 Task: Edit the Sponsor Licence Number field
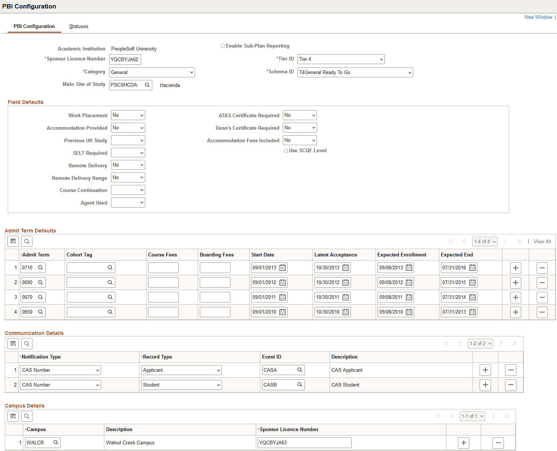(x=125, y=59)
